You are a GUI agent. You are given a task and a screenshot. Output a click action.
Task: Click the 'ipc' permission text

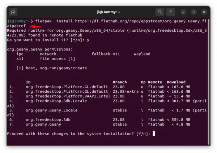point(20,54)
